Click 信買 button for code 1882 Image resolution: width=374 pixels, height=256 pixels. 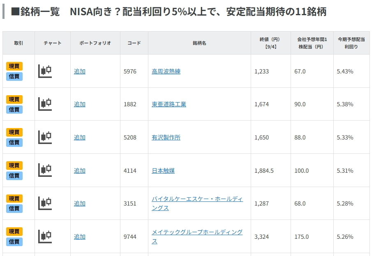[x=14, y=110]
